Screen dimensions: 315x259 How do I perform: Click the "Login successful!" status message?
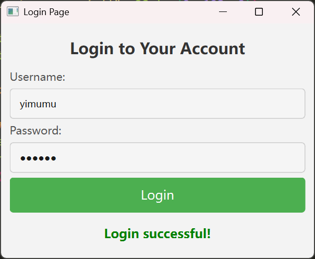click(158, 234)
